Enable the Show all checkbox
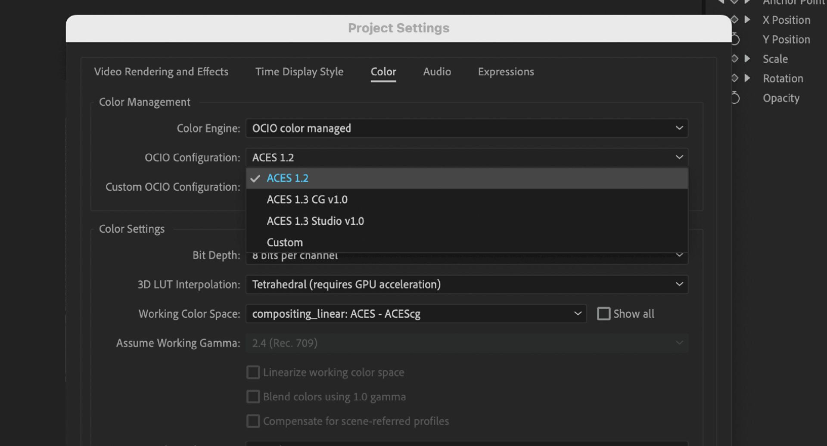This screenshot has width=827, height=446. pos(604,314)
